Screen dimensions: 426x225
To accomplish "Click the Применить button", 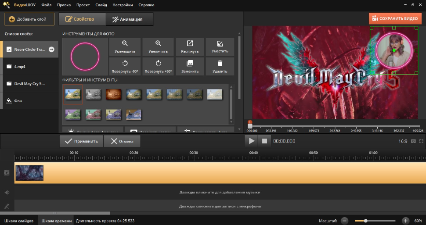I will [x=81, y=141].
